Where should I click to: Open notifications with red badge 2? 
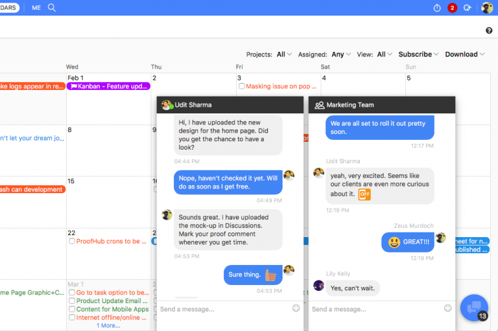(452, 8)
